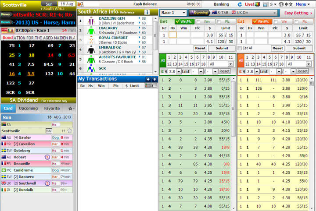Image resolution: width=316 pixels, height=211 pixels.
Task: Click My Transactions up arrow icon
Action: pyautogui.click(x=154, y=79)
